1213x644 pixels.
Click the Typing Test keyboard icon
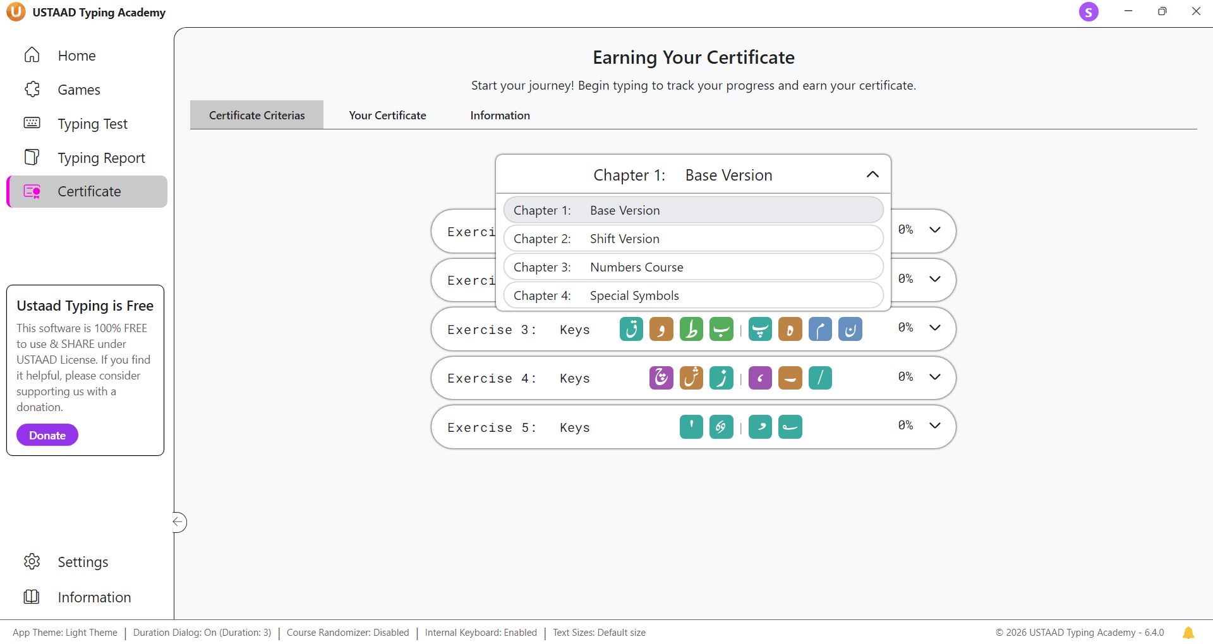(x=32, y=123)
